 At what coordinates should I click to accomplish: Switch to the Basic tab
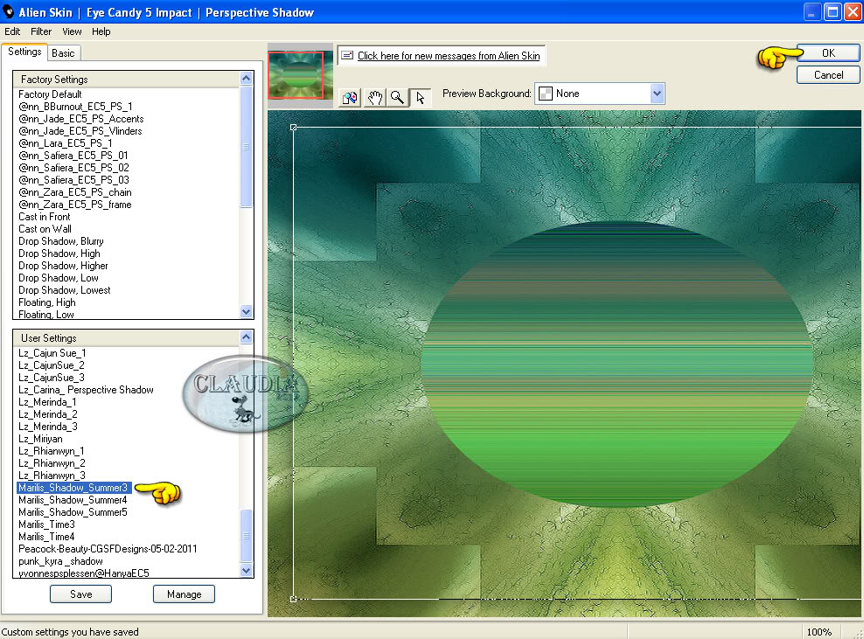(x=63, y=52)
